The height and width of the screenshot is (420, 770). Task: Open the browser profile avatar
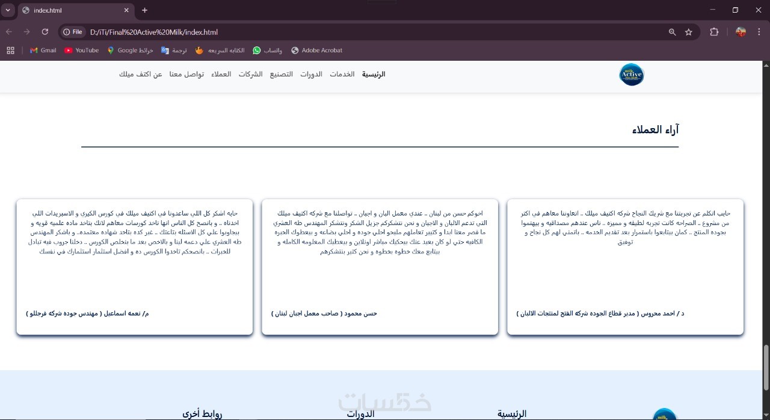tap(741, 32)
